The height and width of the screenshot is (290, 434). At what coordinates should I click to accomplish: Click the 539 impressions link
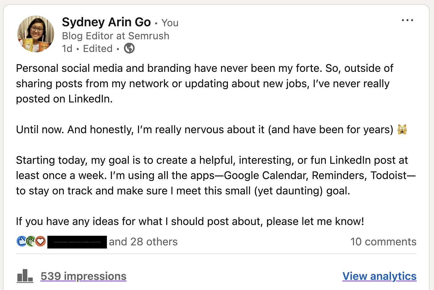(83, 276)
